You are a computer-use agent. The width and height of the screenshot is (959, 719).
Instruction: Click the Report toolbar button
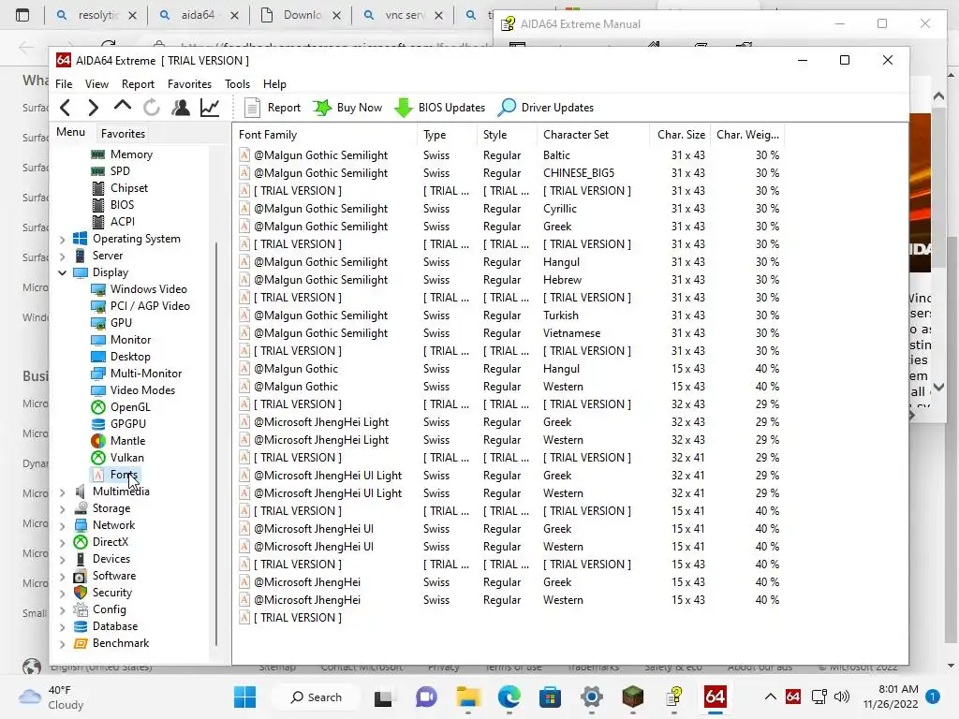[x=273, y=108]
